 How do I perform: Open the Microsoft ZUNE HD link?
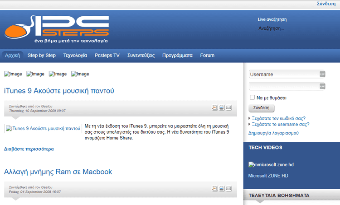[x=268, y=176]
